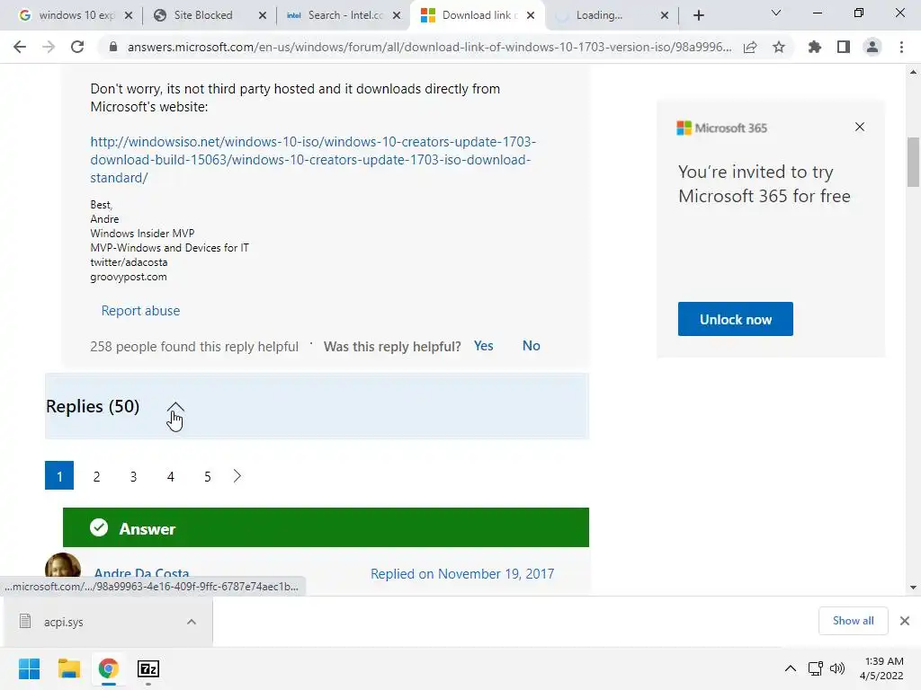Open the Chrome three-dot menu
The width and height of the screenshot is (921, 690).
[x=901, y=47]
